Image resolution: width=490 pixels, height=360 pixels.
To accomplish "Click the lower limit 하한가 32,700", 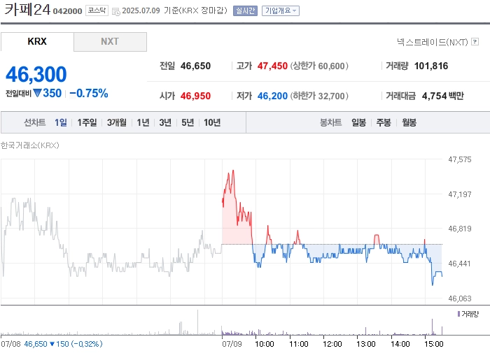I will (319, 96).
